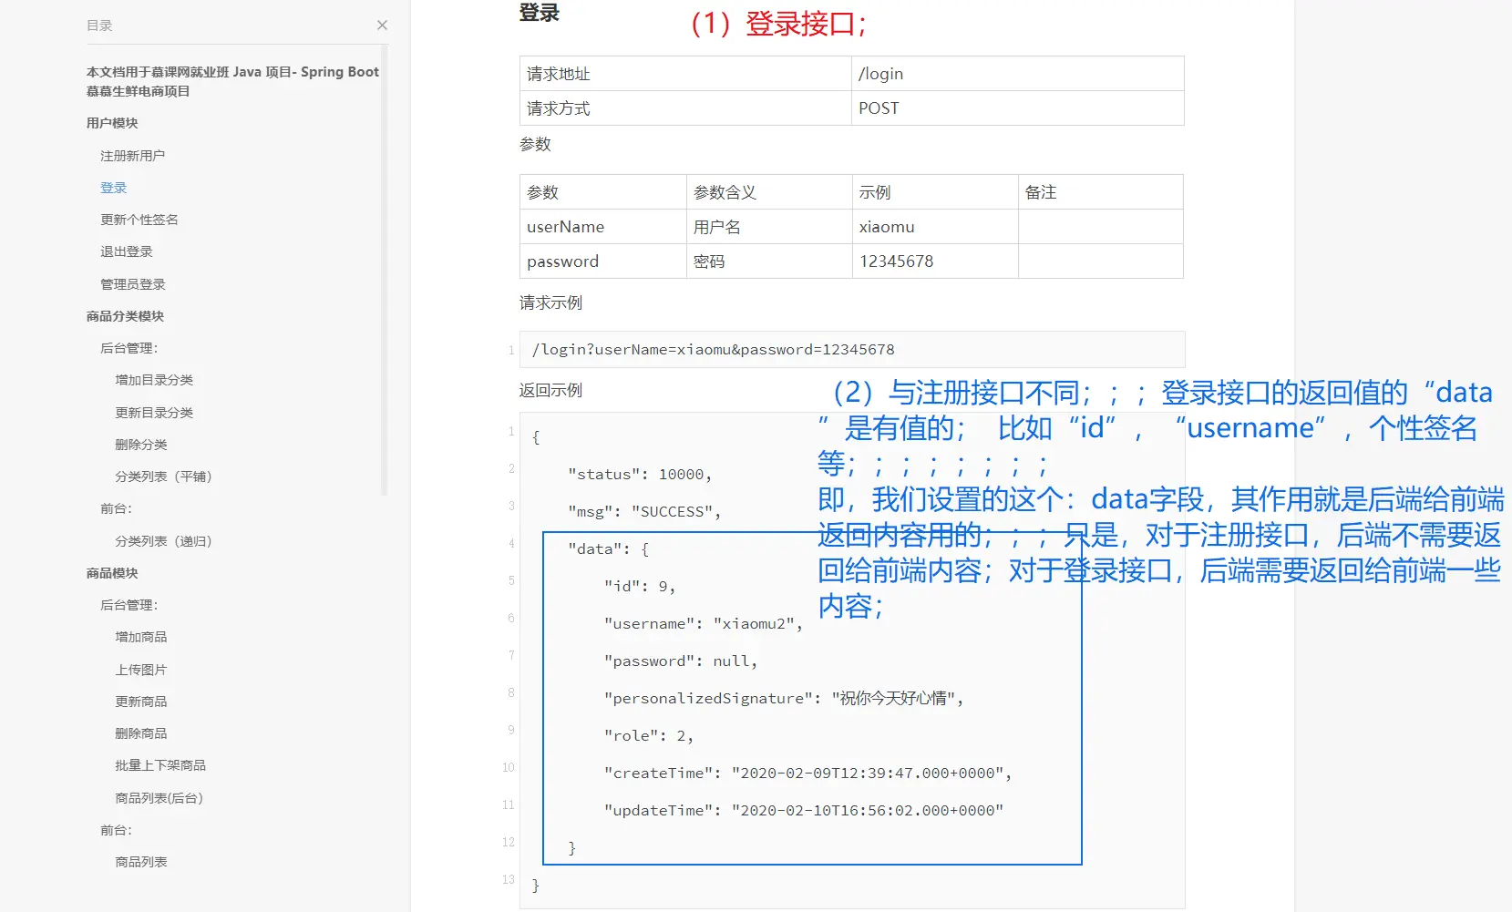This screenshot has width=1512, height=912.
Task: Open the 注册新用户 section link
Action: (132, 156)
